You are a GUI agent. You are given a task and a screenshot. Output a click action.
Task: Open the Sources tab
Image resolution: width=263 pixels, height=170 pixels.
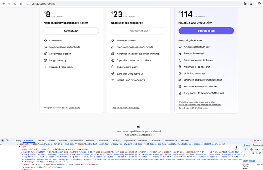[51, 141]
